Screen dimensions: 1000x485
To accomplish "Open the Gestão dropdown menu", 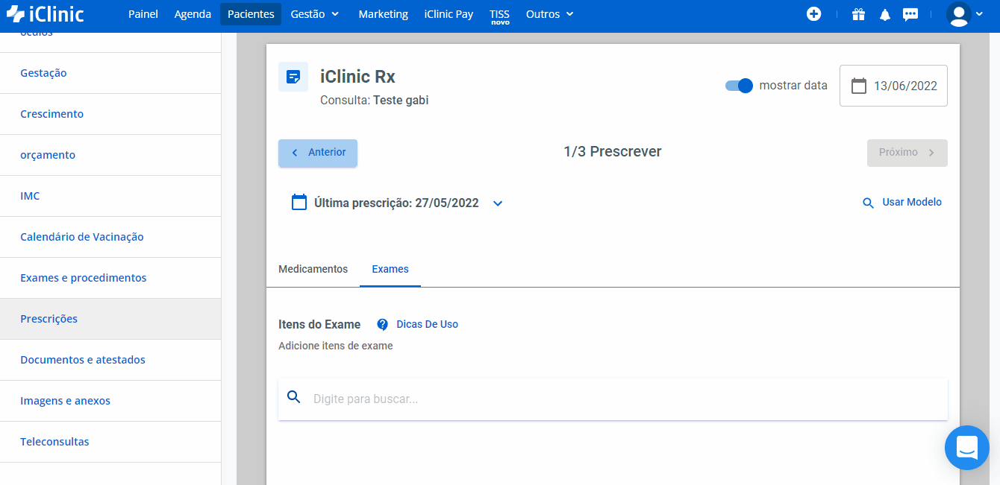I will click(x=315, y=14).
